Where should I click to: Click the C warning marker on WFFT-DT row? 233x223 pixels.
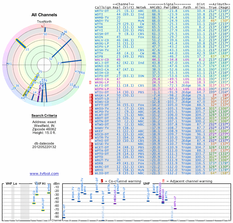click(x=92, y=105)
